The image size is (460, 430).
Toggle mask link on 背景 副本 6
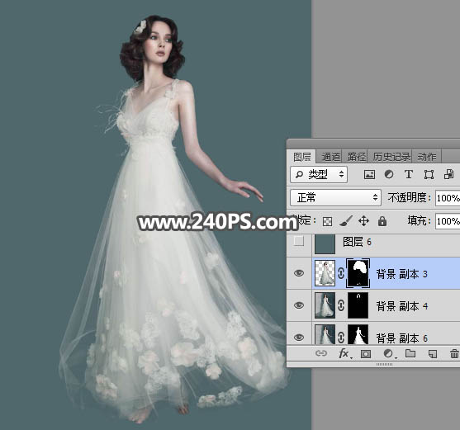pyautogui.click(x=341, y=338)
